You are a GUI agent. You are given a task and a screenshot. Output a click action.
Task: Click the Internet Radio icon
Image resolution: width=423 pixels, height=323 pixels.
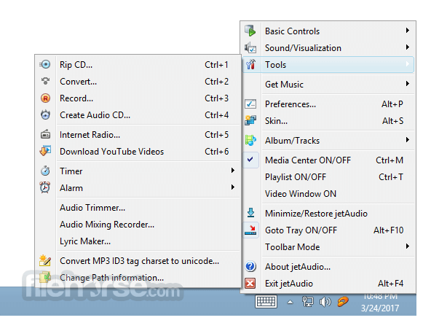45,134
